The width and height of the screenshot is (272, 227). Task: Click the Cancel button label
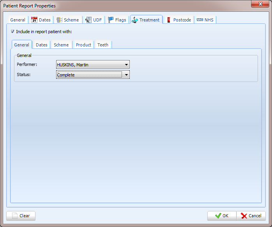point(255,216)
